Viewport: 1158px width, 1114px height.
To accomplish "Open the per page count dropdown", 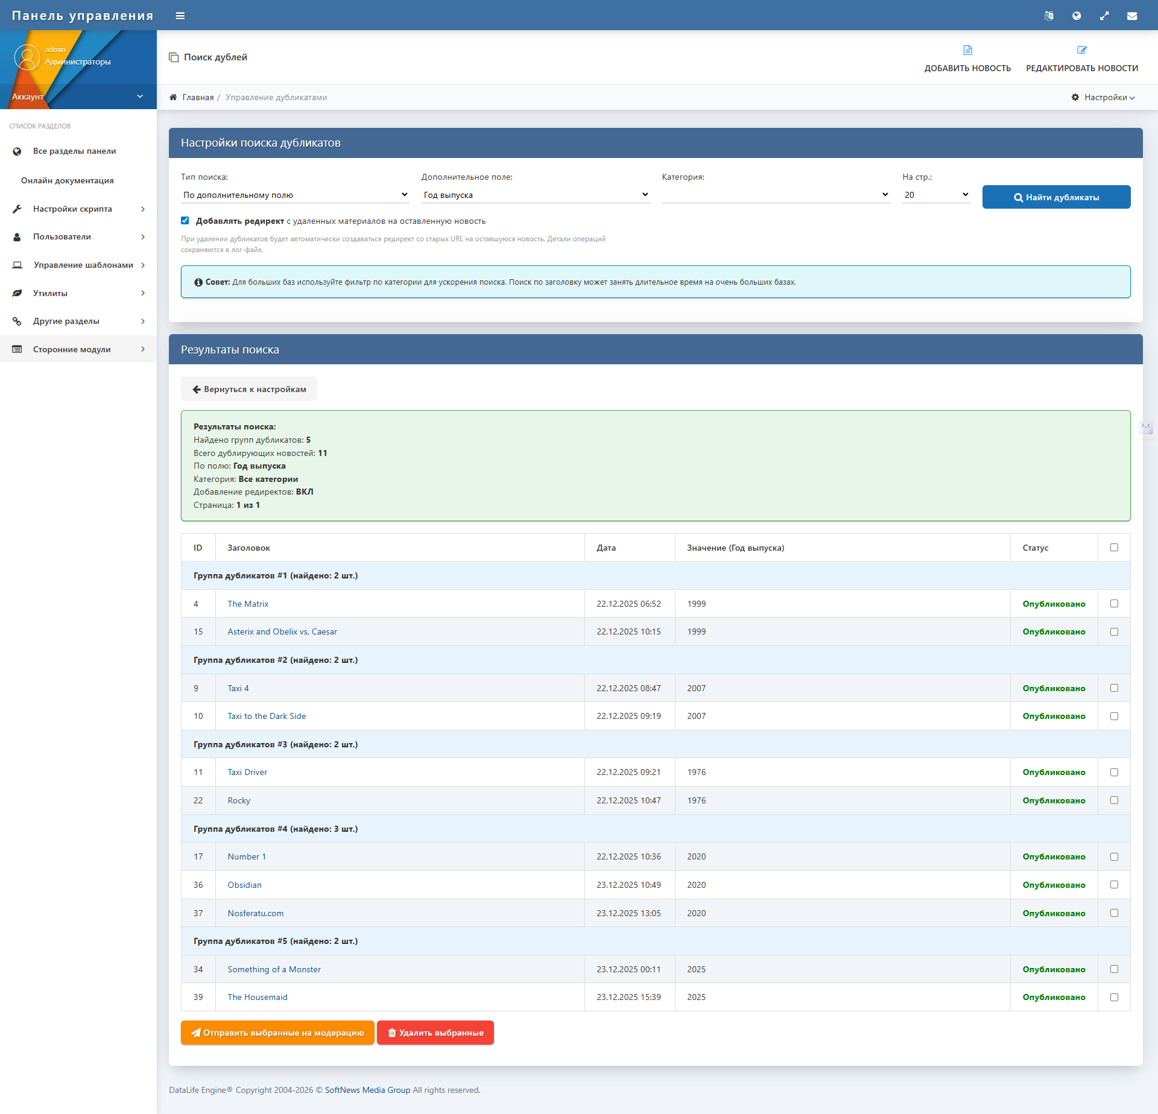I will [x=935, y=195].
